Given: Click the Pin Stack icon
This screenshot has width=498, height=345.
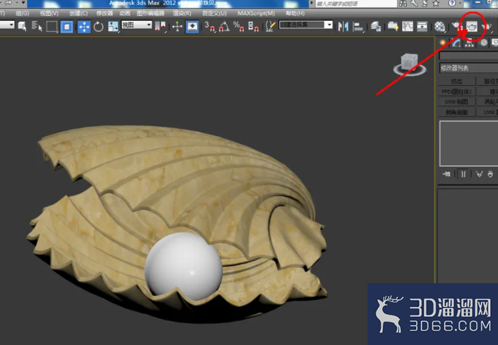Looking at the screenshot, I should click(x=447, y=174).
